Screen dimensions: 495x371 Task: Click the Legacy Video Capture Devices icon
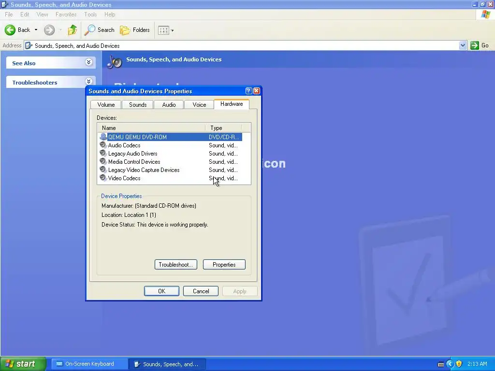tap(103, 170)
